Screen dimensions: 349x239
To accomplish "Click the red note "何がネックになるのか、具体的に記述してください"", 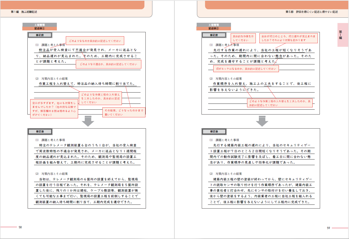I will point(246,69).
